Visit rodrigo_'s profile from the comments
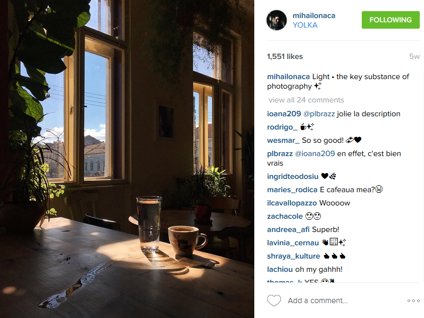Image resolution: width=424 pixels, height=318 pixels. (282, 127)
